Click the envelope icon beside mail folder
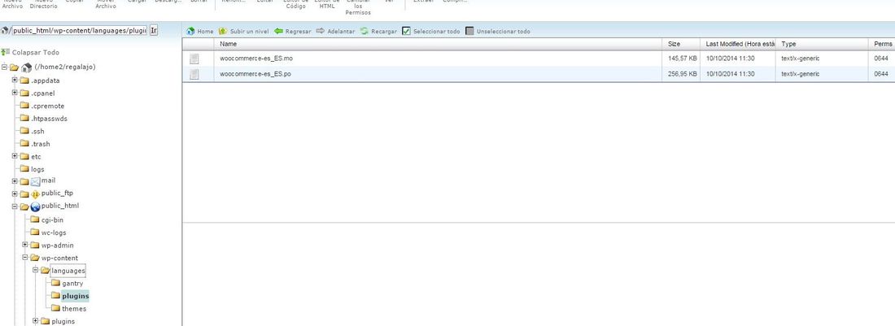This screenshot has width=895, height=326. coord(35,181)
